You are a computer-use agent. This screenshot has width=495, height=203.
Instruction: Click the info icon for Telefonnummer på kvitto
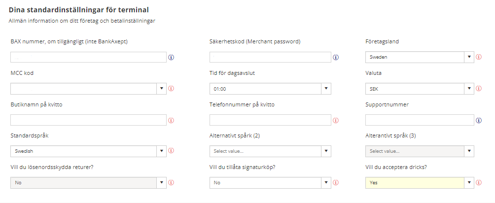(336, 120)
